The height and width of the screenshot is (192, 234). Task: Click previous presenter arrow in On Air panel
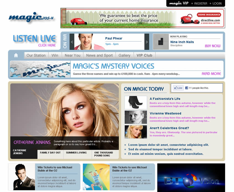coord(72,42)
